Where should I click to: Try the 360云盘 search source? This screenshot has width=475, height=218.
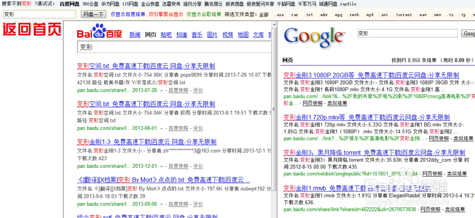click(90, 4)
